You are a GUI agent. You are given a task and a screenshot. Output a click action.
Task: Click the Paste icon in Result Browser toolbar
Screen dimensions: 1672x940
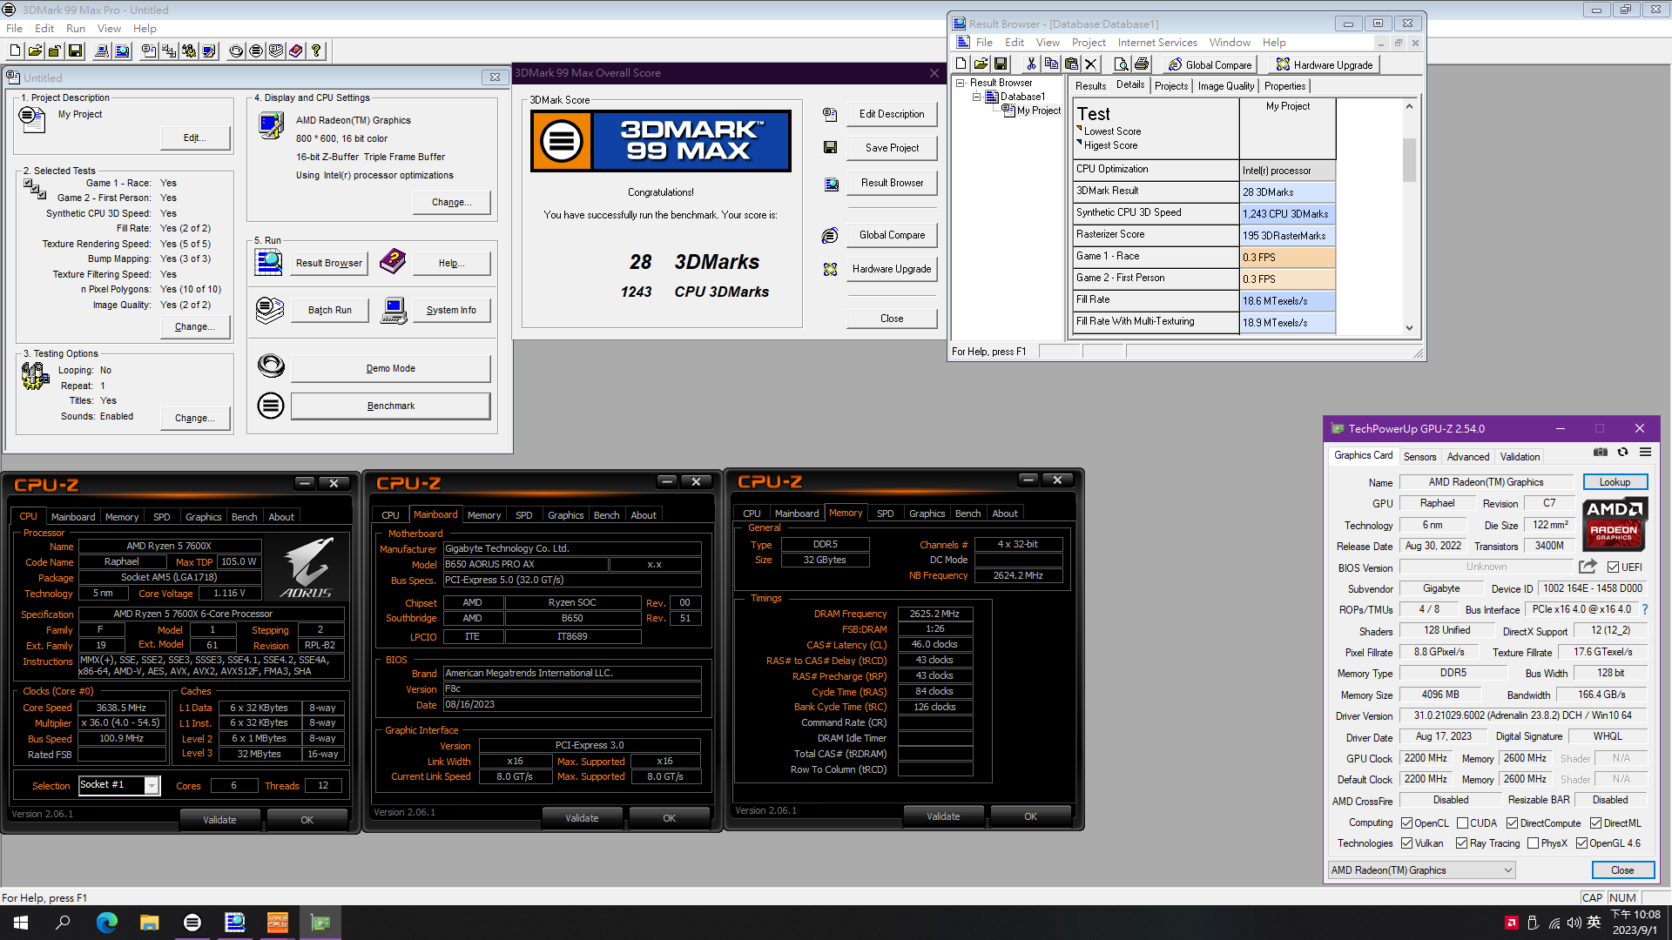(1071, 64)
